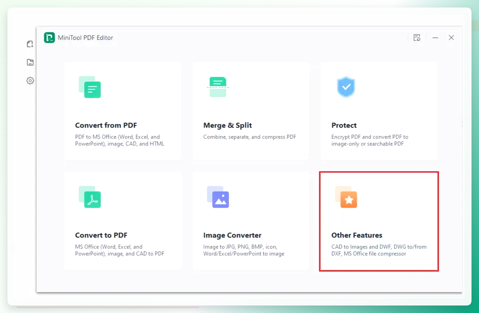Click the new file sidebar icon
Image resolution: width=479 pixels, height=313 pixels.
pos(30,44)
